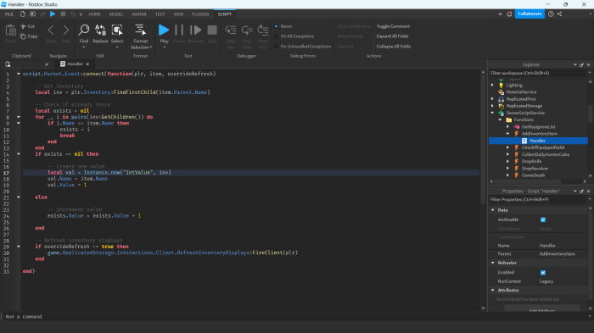Screen dimensions: 594x333
Task: Click the Collaborate button
Action: coord(530,14)
